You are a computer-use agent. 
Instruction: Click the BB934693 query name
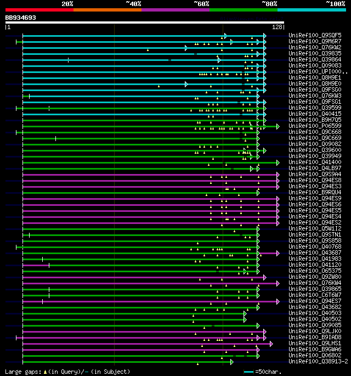tap(21, 18)
